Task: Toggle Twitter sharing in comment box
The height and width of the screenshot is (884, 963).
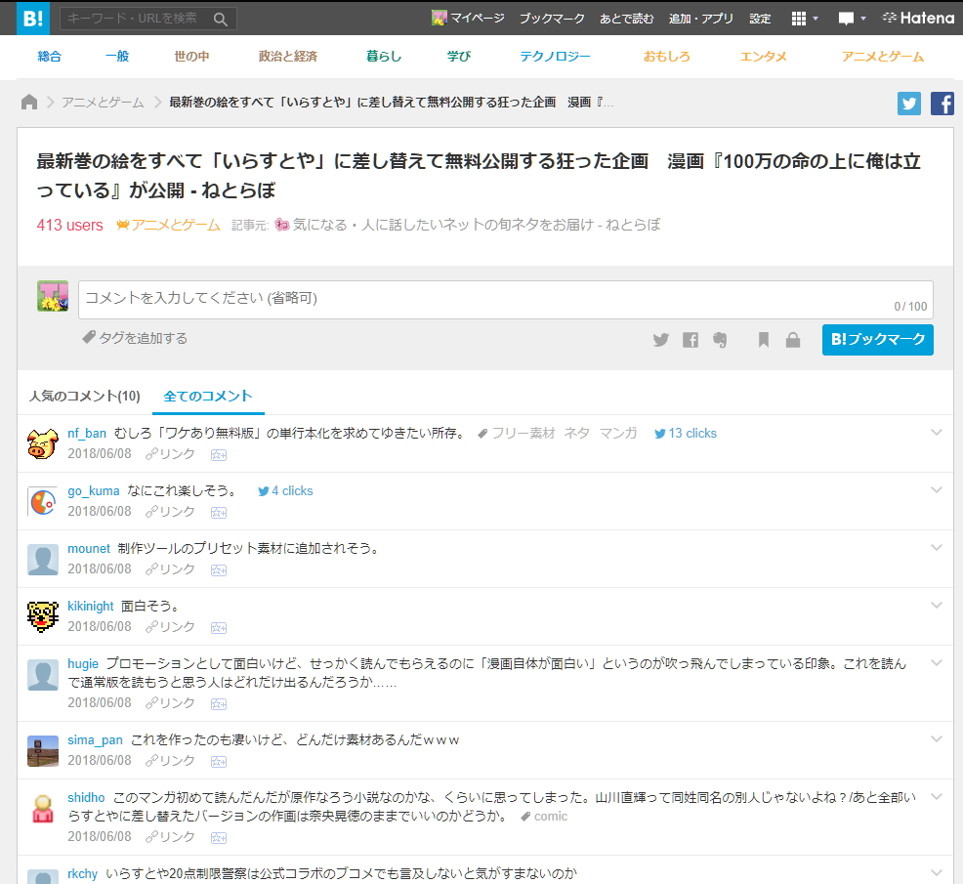Action: (661, 340)
